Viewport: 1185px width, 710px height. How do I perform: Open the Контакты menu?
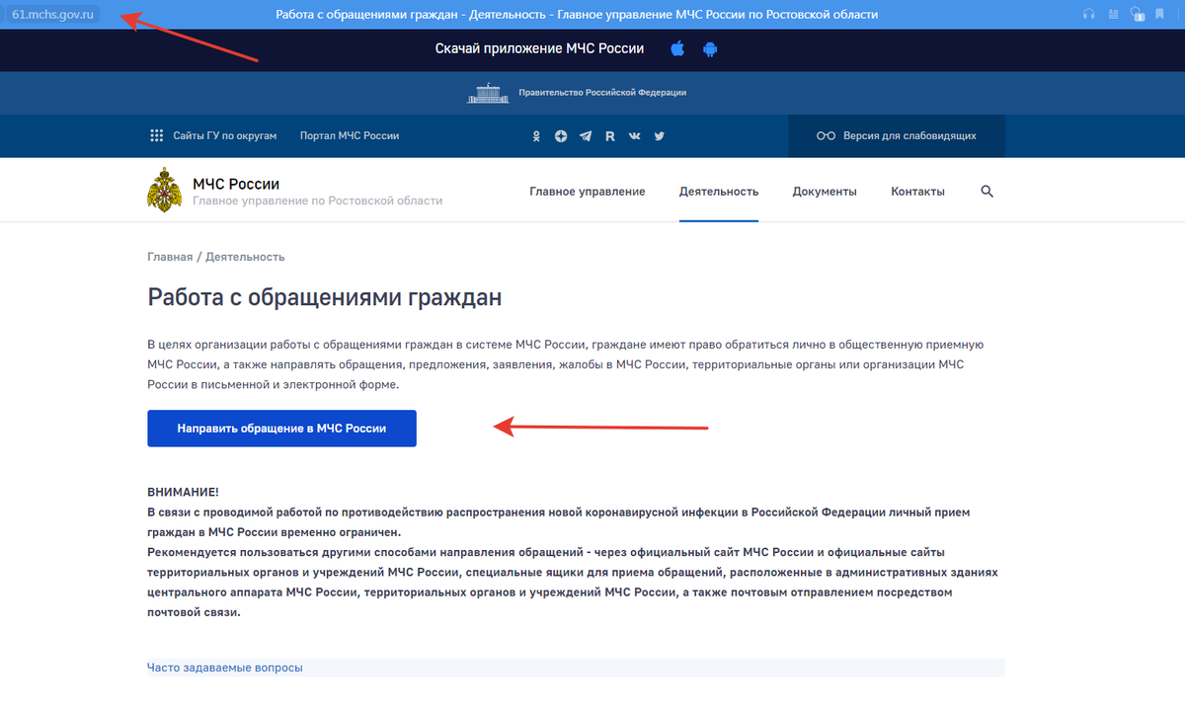[917, 192]
